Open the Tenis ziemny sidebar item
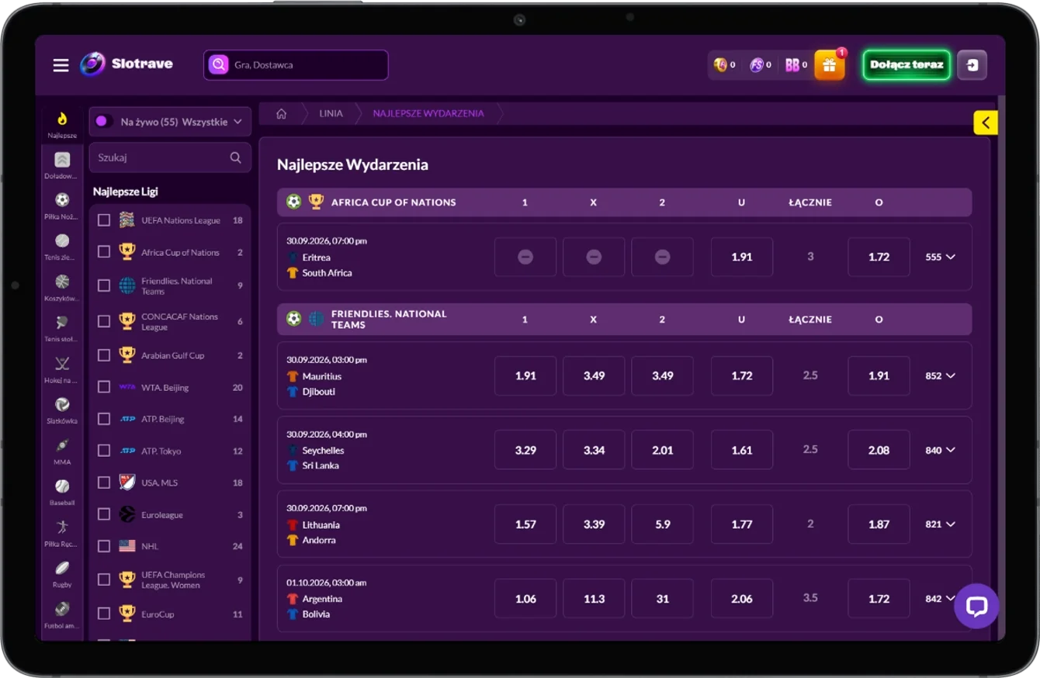1040x678 pixels. click(x=62, y=247)
